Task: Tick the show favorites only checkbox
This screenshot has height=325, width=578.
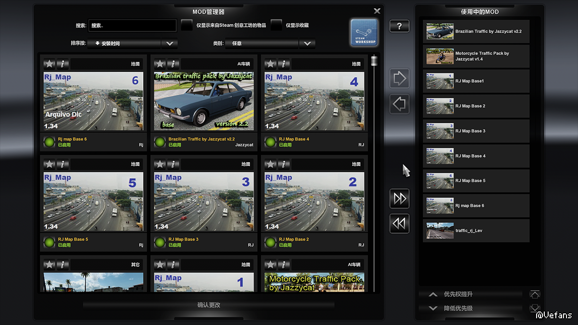Action: point(276,25)
